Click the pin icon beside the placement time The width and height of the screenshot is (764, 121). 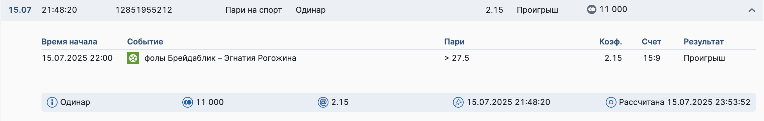(x=458, y=102)
